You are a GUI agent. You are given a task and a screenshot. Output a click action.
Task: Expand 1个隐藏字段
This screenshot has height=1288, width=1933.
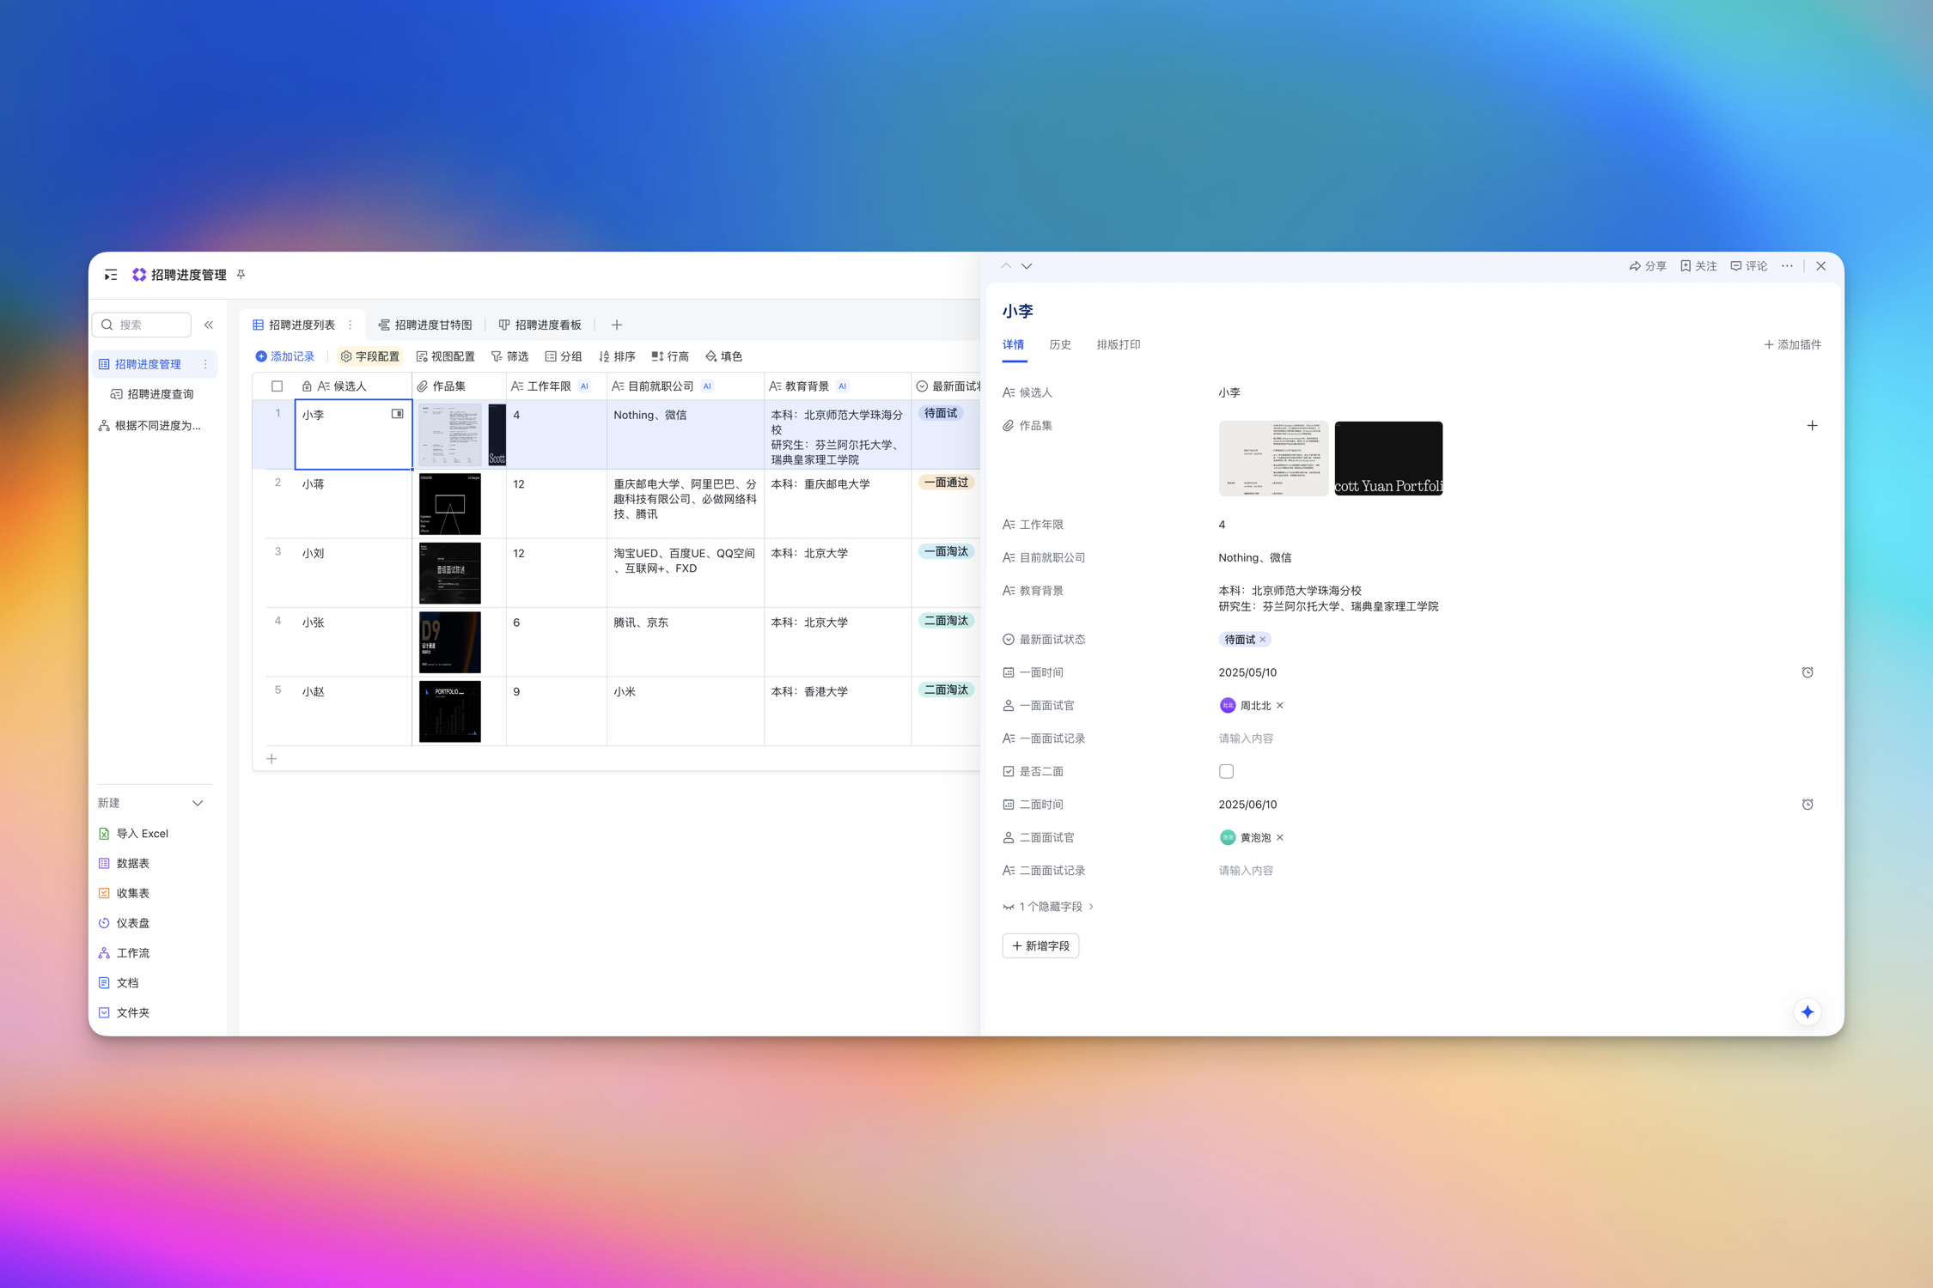[1048, 907]
